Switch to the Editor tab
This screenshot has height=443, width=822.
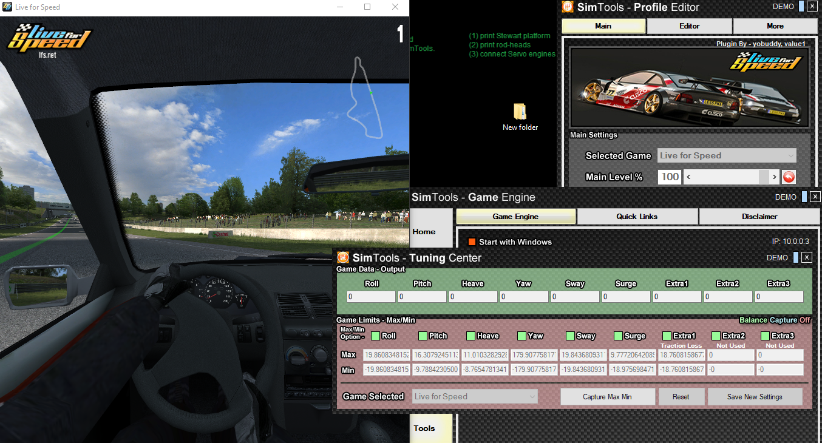coord(689,26)
